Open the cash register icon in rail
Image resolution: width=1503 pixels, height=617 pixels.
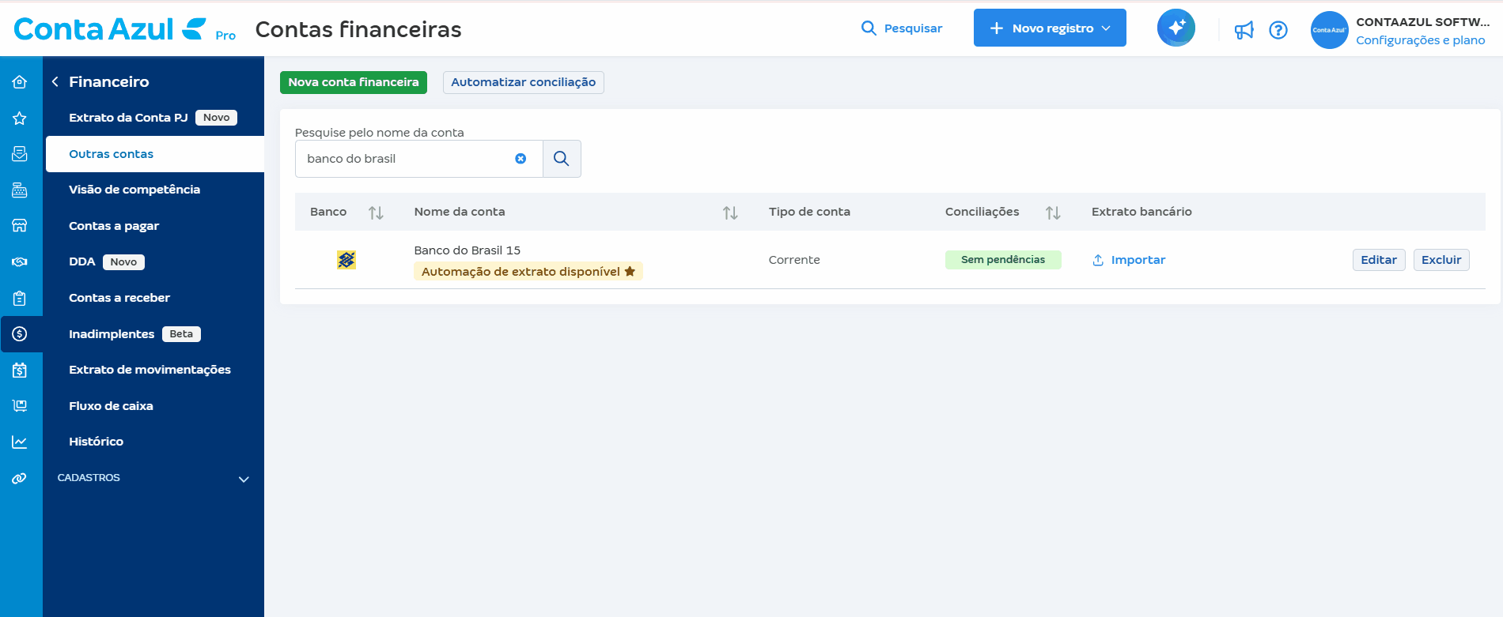(x=20, y=190)
